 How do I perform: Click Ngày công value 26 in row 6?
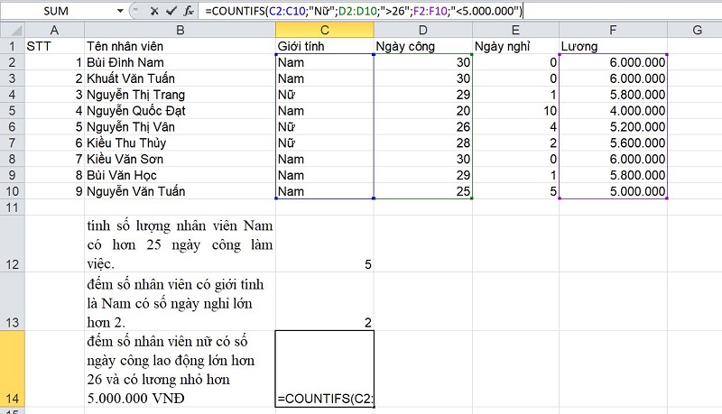pos(423,126)
